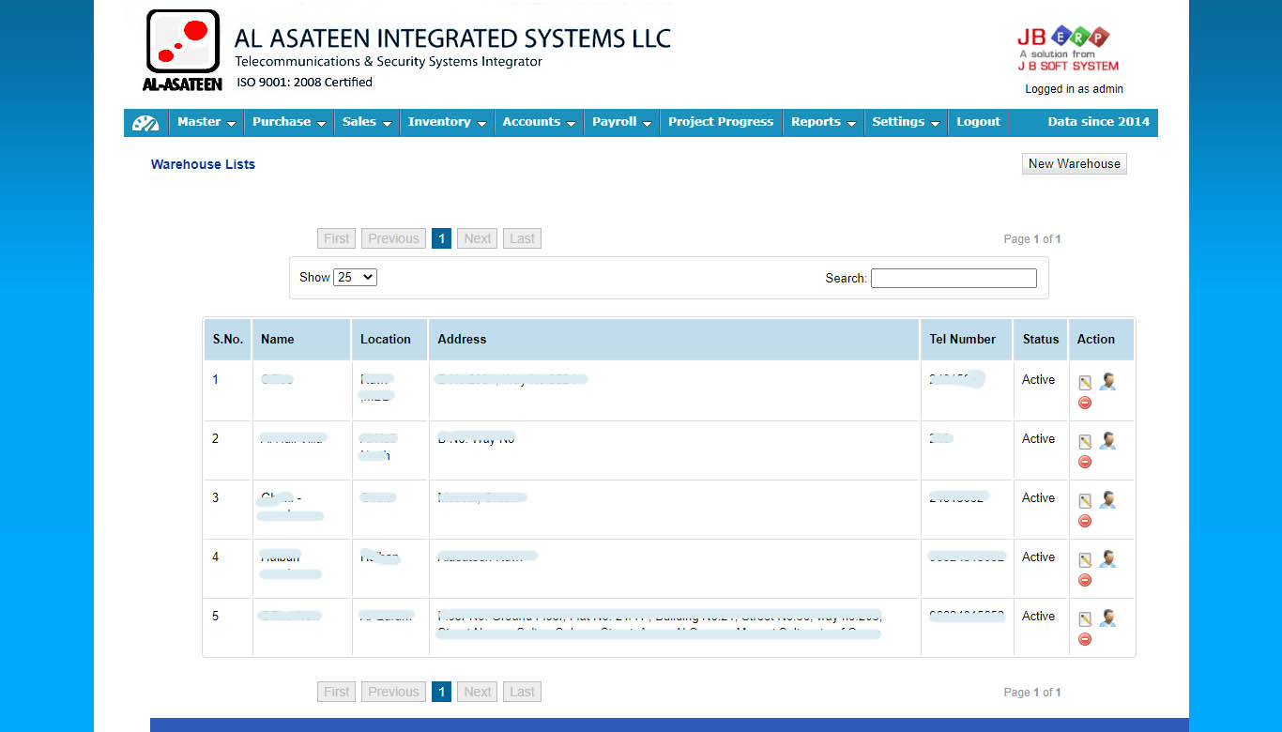1282x732 pixels.
Task: Go to Project Progress
Action: (x=721, y=122)
